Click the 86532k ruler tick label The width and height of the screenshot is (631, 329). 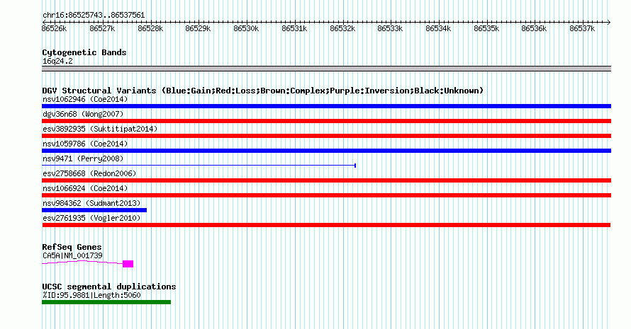342,28
